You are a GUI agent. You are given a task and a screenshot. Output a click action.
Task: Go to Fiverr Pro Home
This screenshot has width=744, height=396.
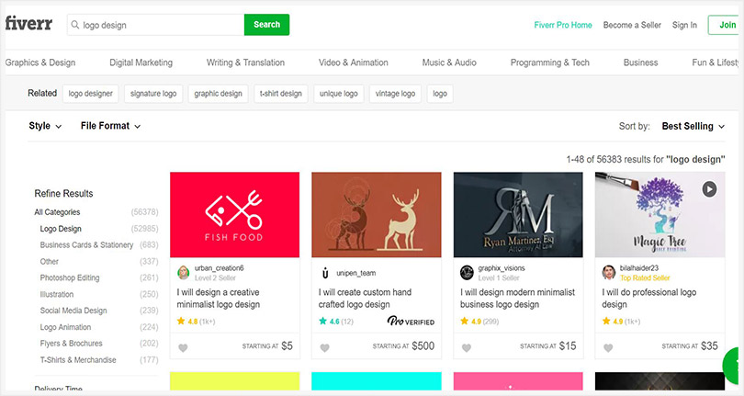coord(563,25)
